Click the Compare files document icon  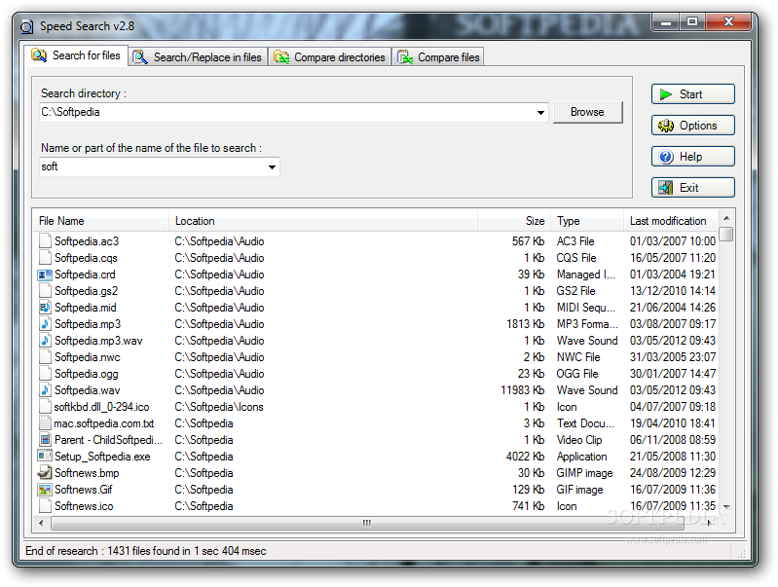pyautogui.click(x=405, y=57)
